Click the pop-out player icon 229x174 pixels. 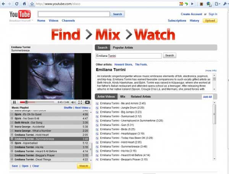(x=87, y=102)
